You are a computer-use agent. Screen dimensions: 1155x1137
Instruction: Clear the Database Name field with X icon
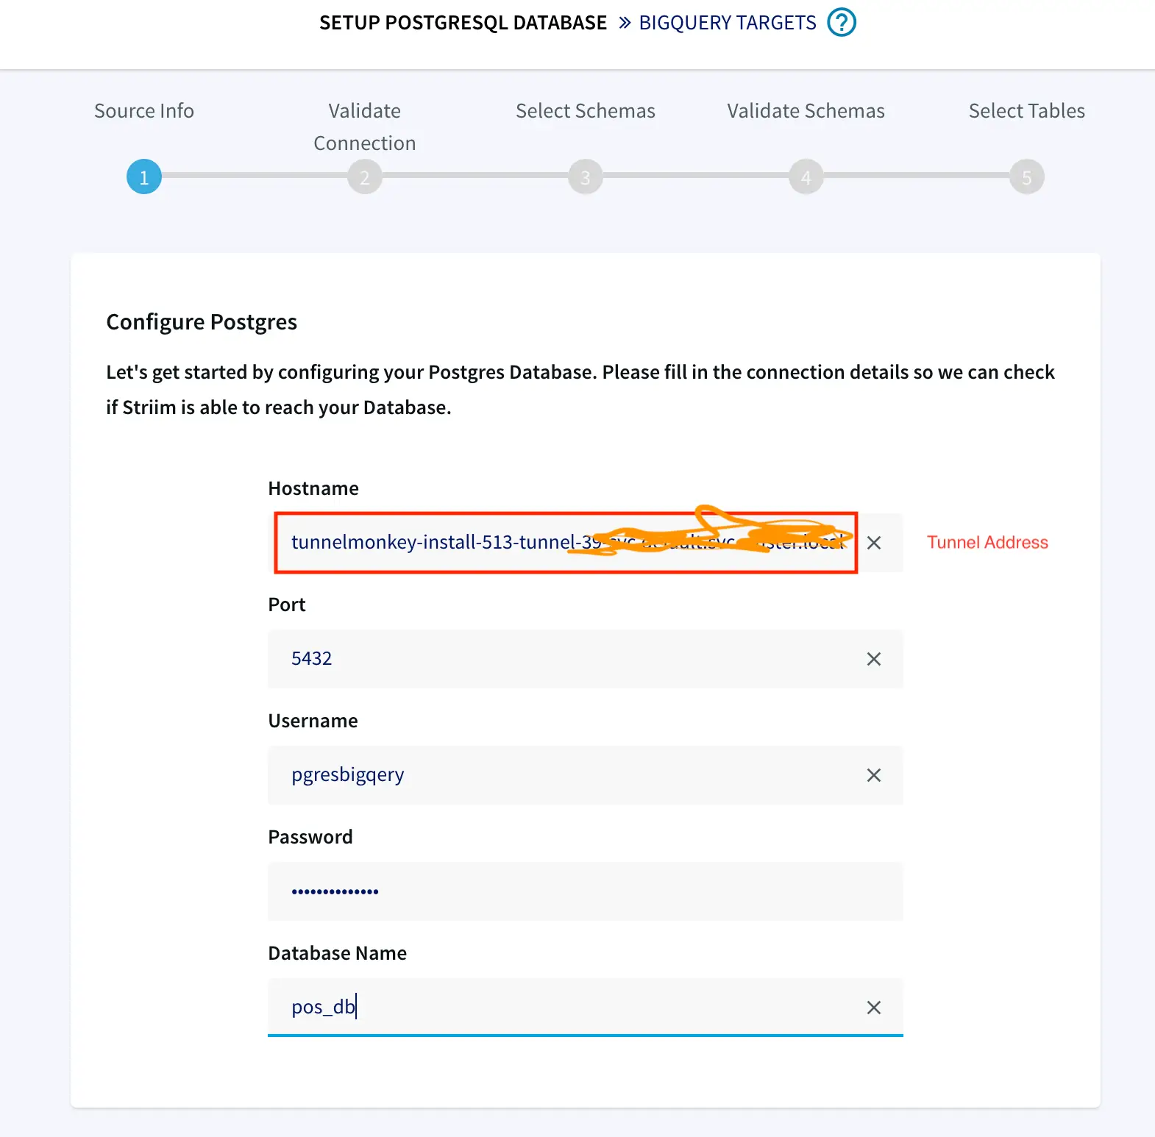tap(873, 1008)
